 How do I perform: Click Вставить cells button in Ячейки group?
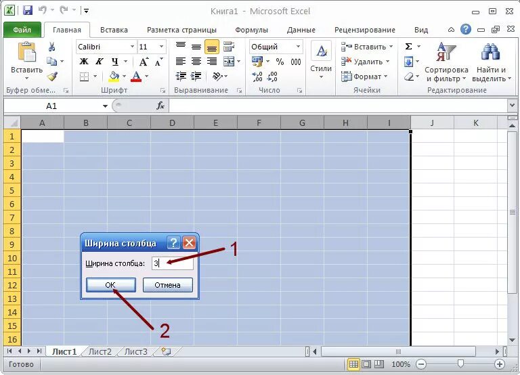(x=367, y=47)
